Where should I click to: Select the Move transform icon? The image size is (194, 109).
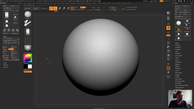[59, 8]
